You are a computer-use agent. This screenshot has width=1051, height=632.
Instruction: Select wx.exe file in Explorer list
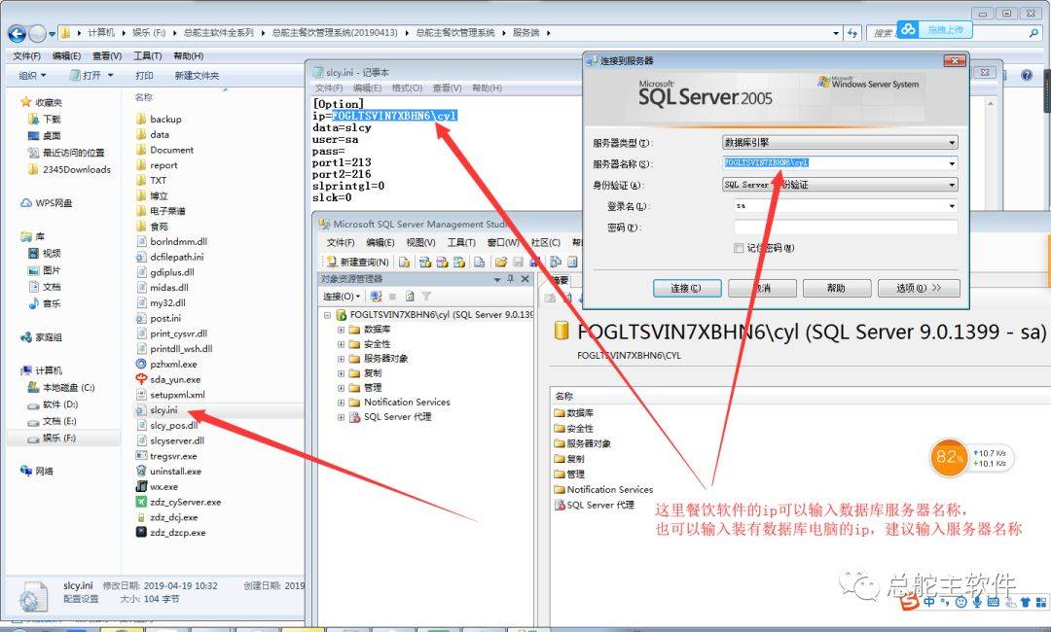[x=163, y=487]
